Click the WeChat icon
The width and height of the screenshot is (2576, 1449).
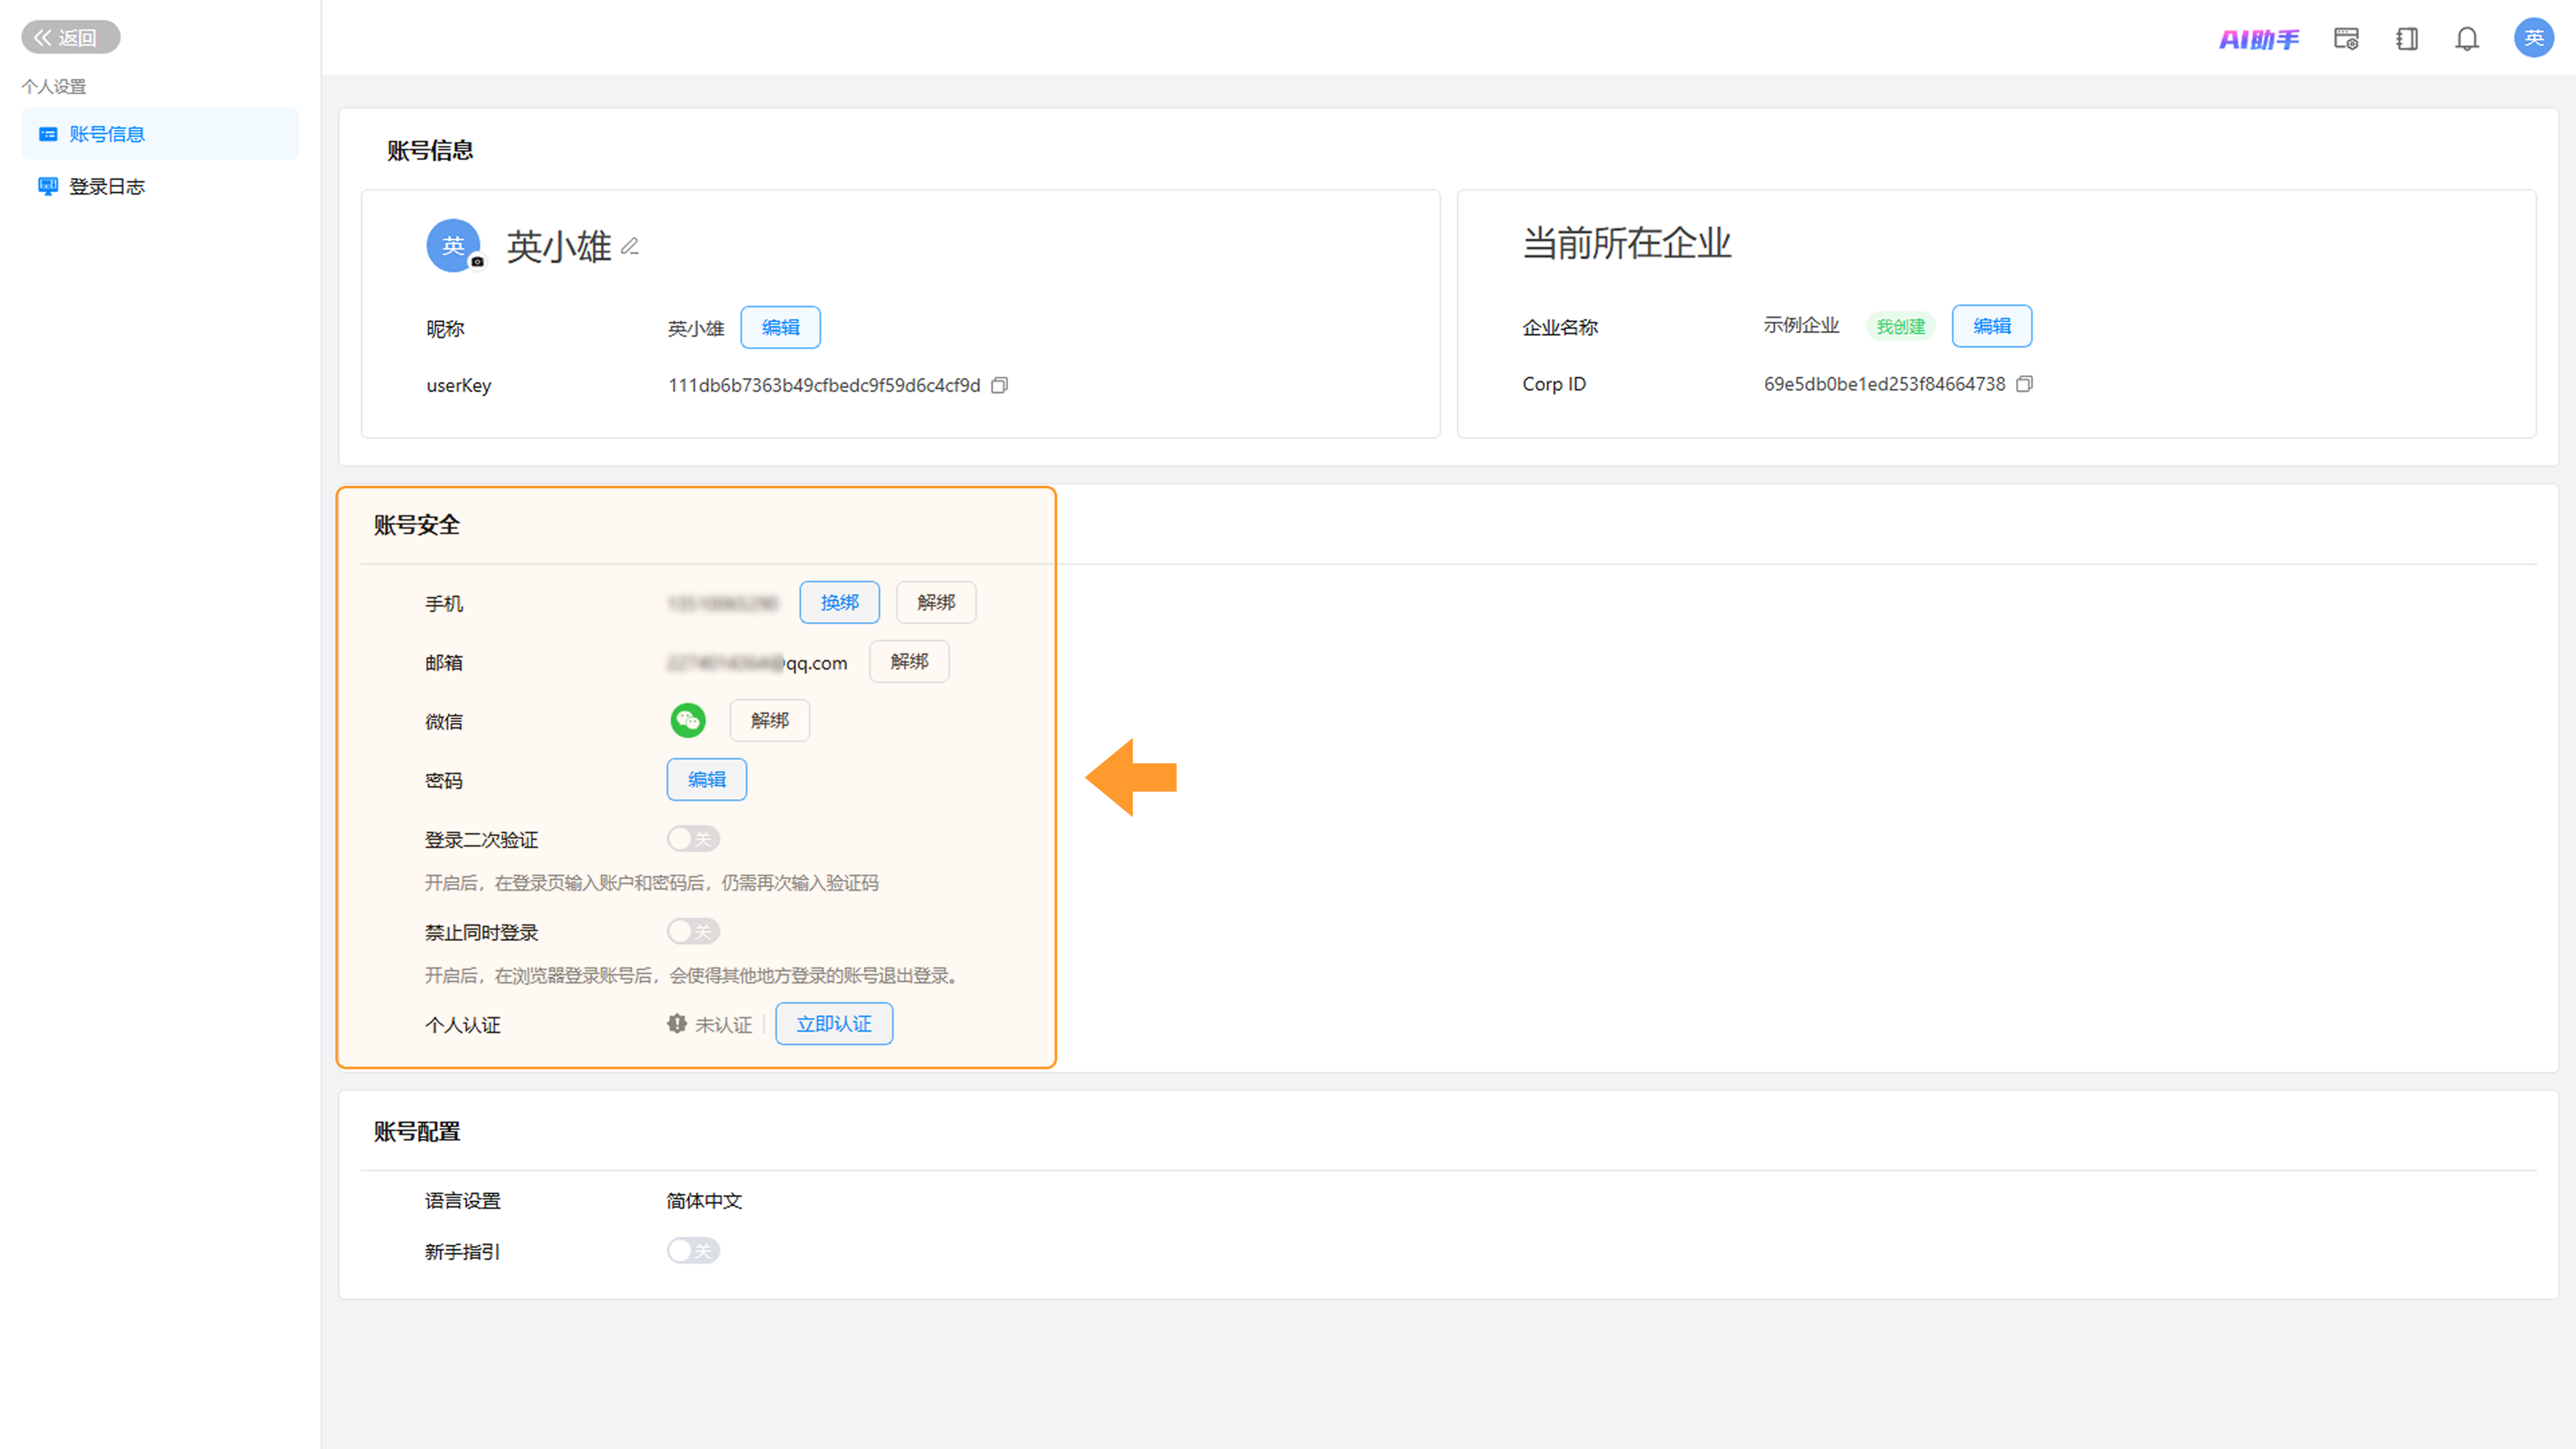688,720
